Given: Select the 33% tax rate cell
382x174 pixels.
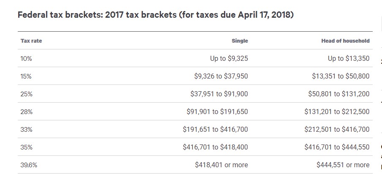Looking at the screenshot, I should pyautogui.click(x=26, y=130).
